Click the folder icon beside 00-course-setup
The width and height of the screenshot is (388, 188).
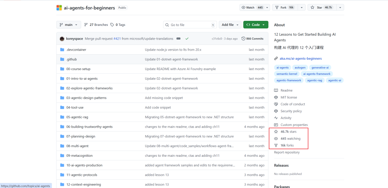(x=62, y=69)
